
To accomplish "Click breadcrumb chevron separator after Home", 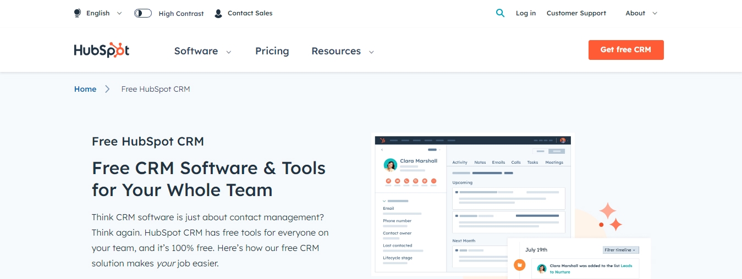I will [108, 89].
